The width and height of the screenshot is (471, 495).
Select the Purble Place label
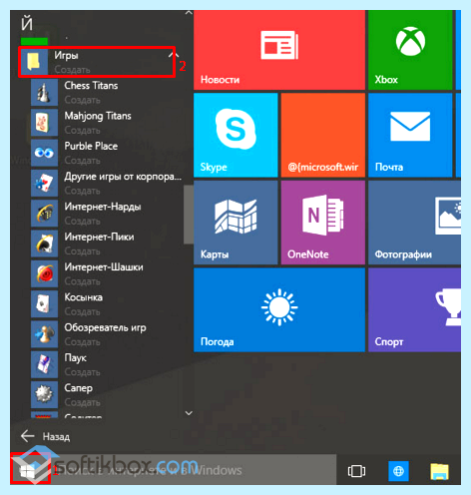[x=91, y=146]
